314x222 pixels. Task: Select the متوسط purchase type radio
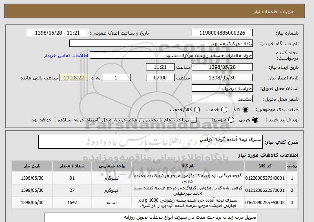point(231,120)
